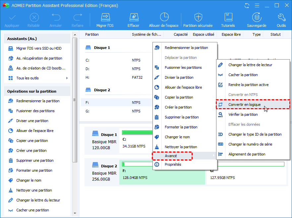Choose Formater la partition in context menu
The image size is (292, 218).
[x=185, y=127]
